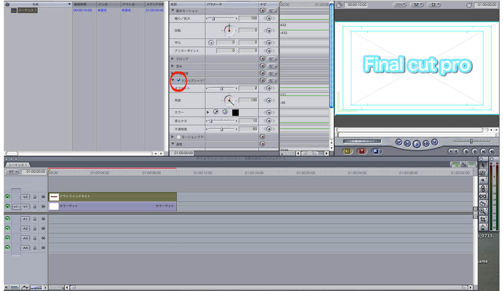Collapse the 基本モーション section
The image size is (503, 291).
coord(173,11)
